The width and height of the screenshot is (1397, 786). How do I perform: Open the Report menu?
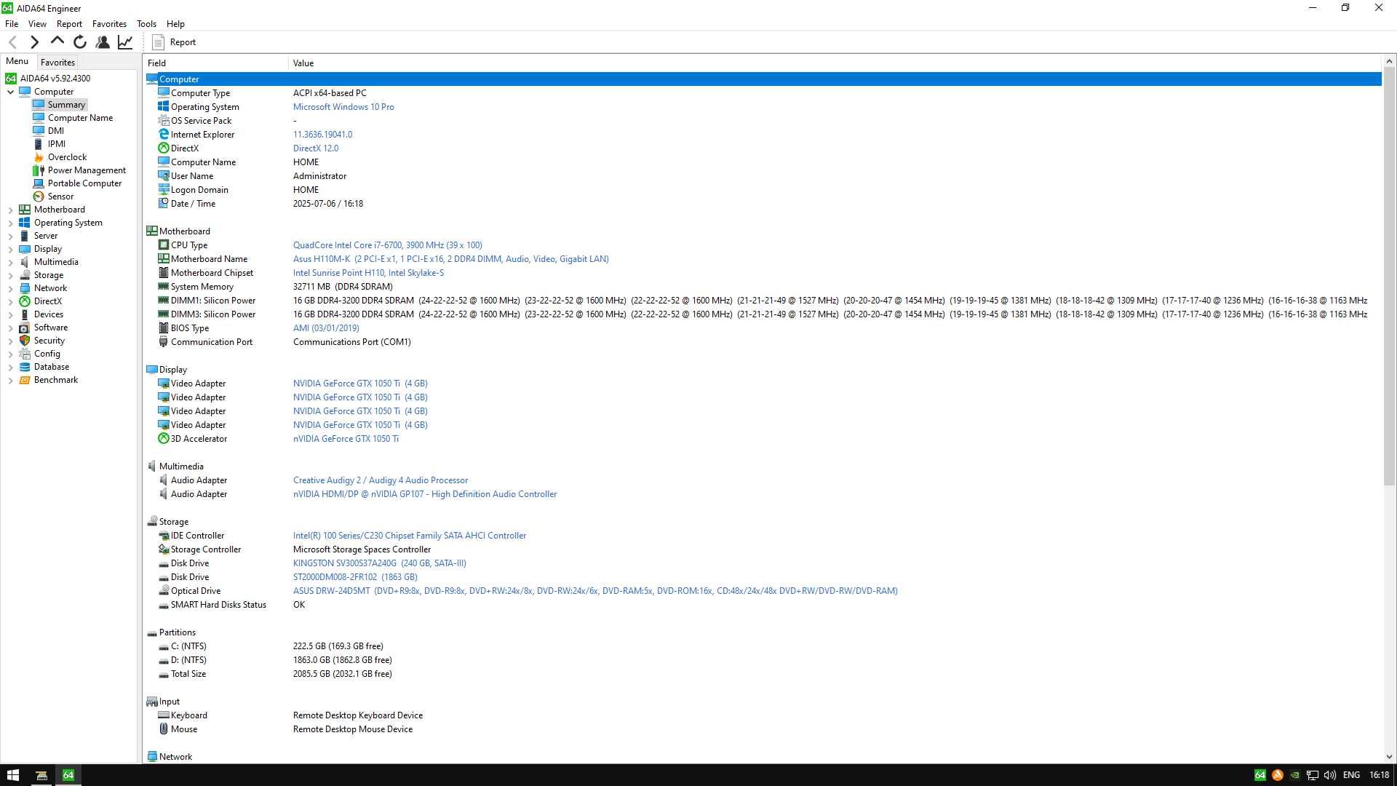pos(69,24)
